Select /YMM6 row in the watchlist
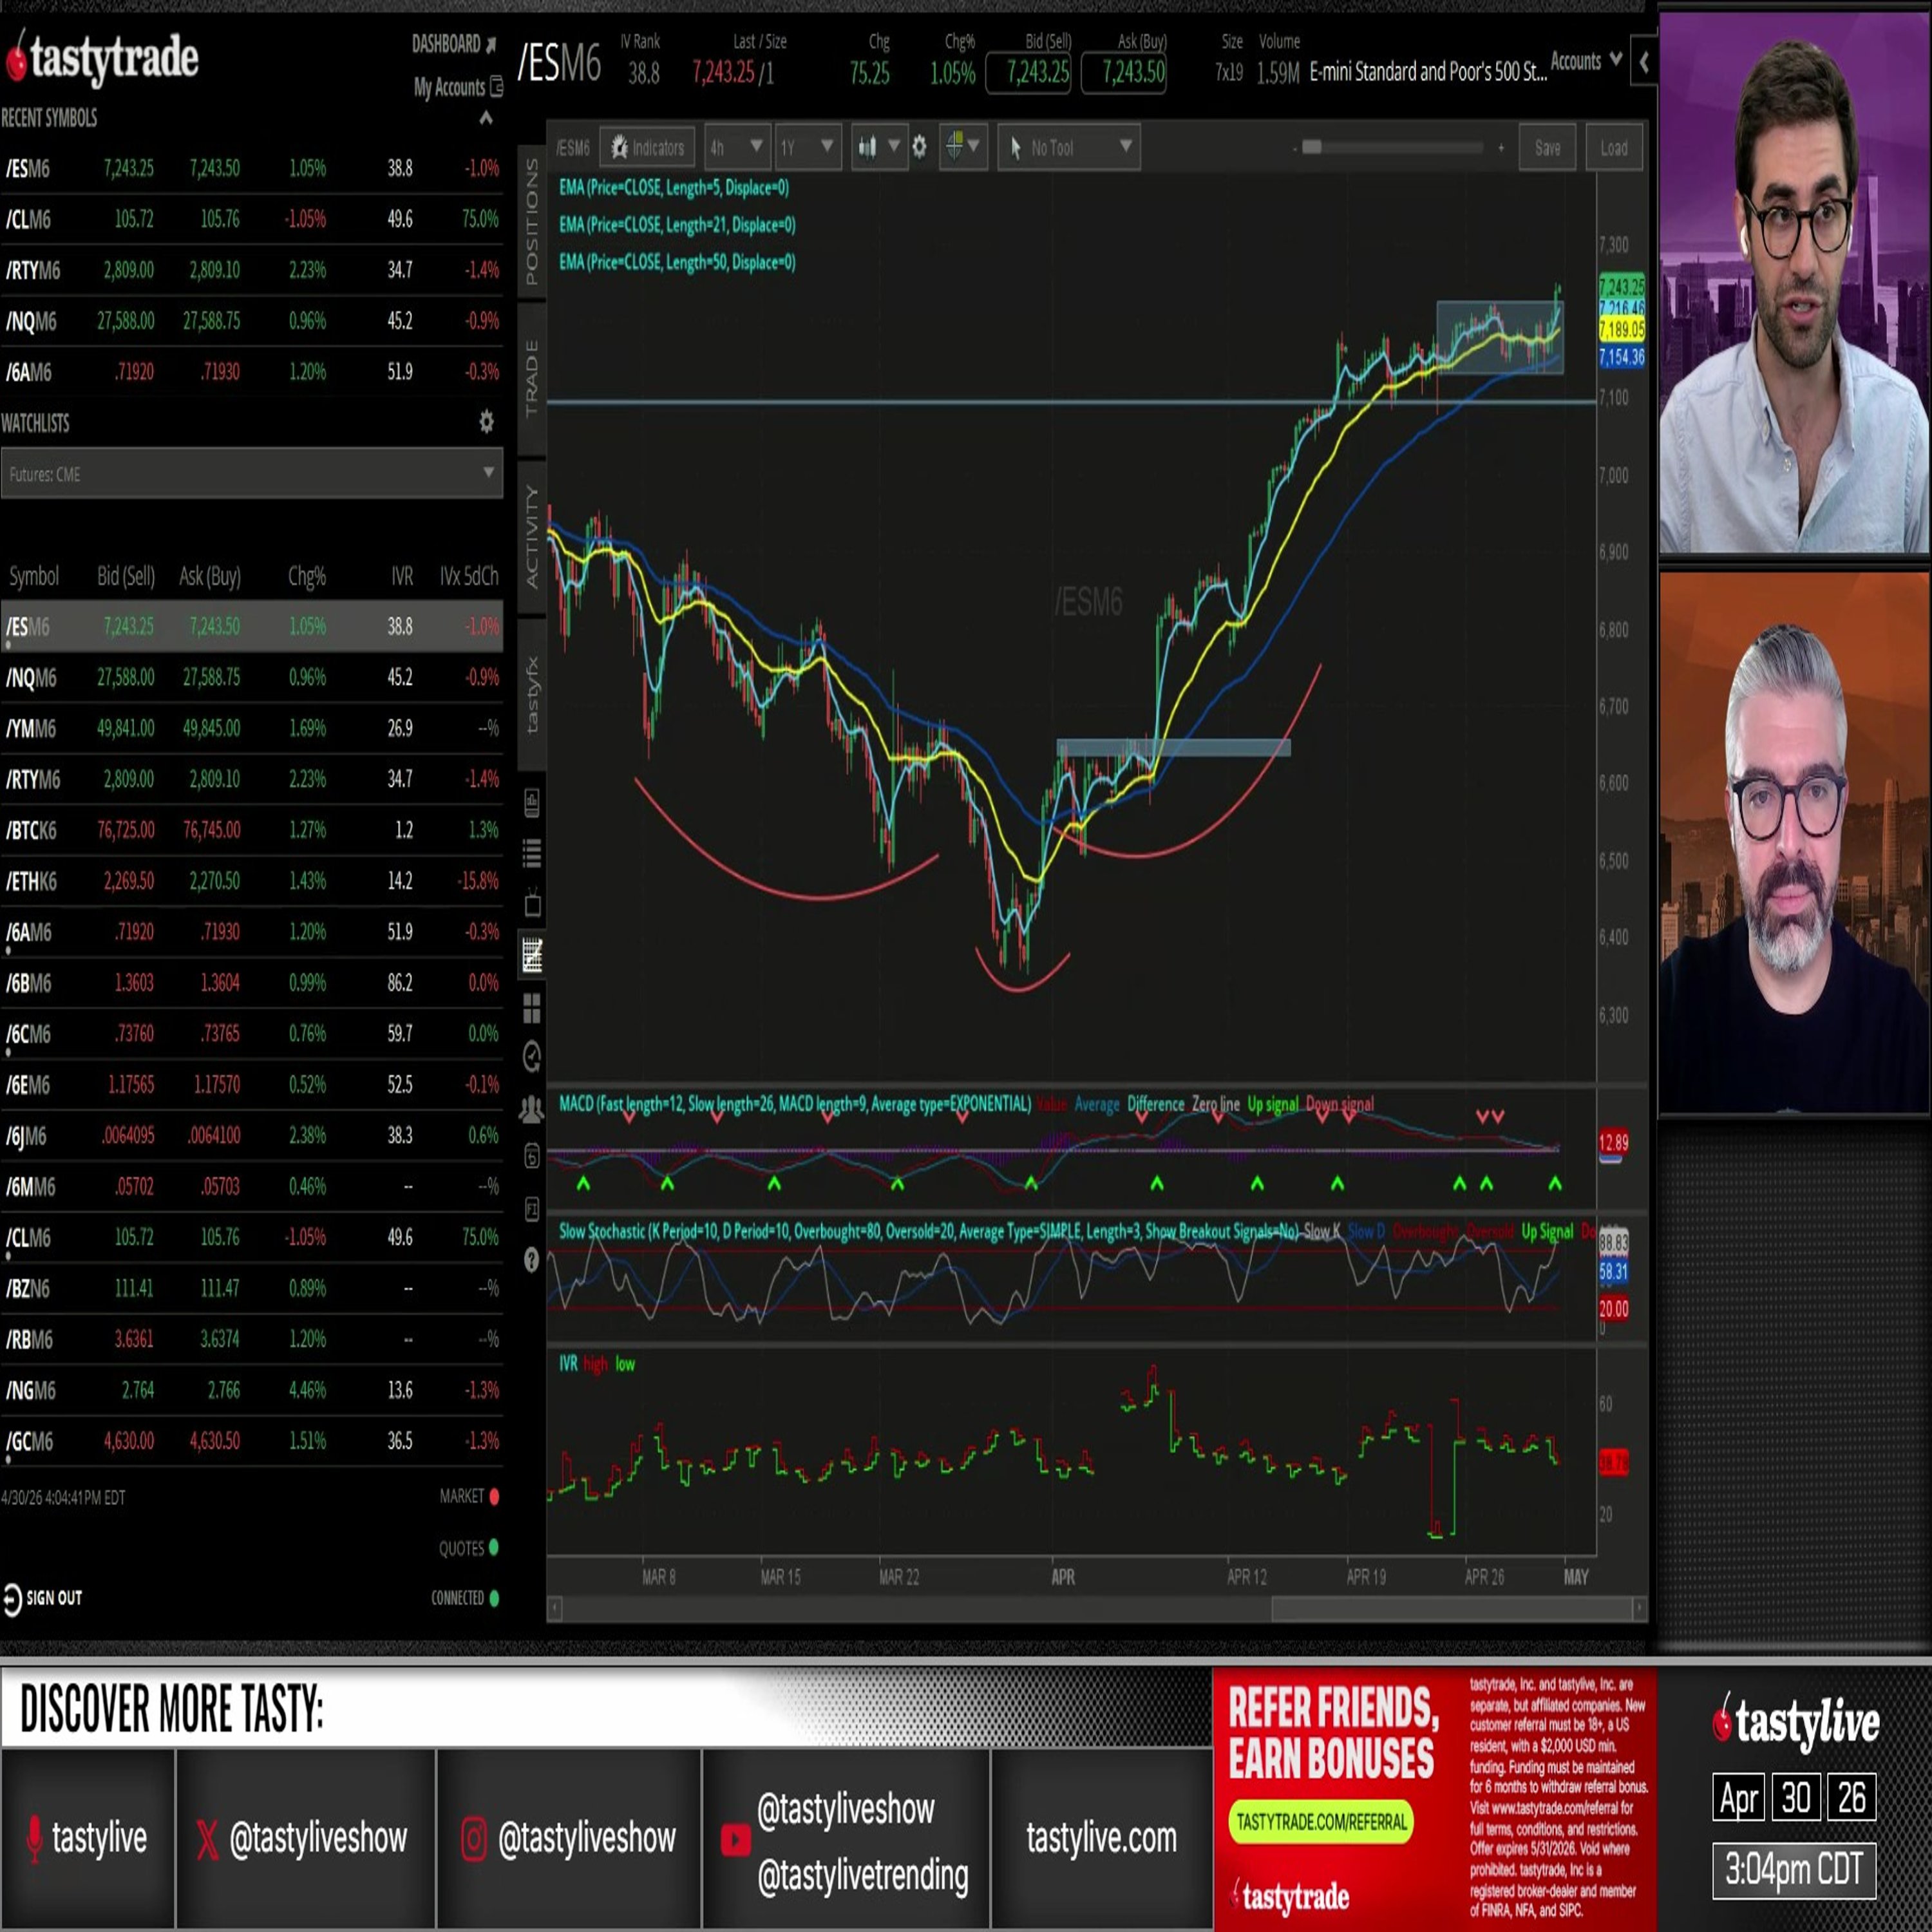 (251, 729)
